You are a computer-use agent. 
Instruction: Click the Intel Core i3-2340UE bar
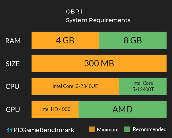click(x=75, y=86)
